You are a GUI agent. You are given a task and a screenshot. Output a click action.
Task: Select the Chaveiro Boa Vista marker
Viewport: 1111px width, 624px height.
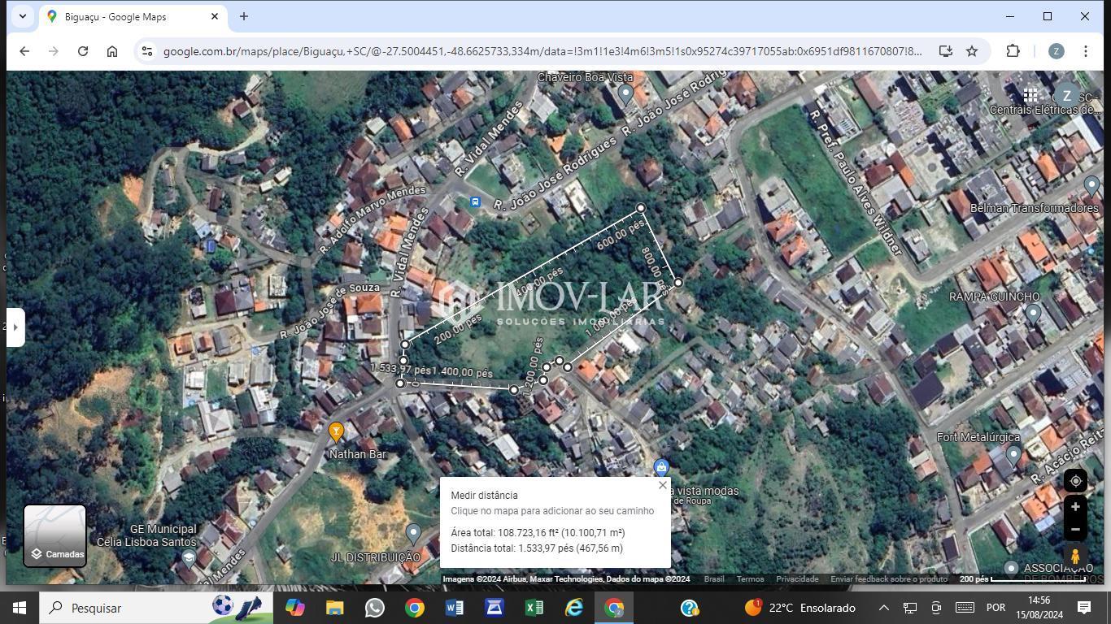[x=625, y=94]
